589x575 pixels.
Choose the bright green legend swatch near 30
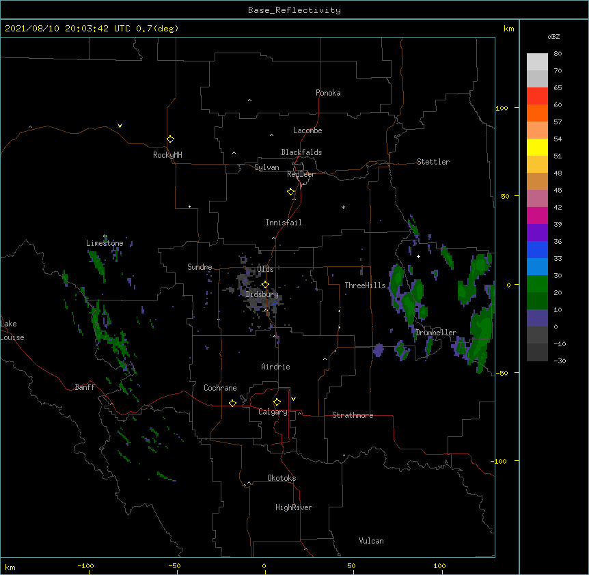click(537, 284)
